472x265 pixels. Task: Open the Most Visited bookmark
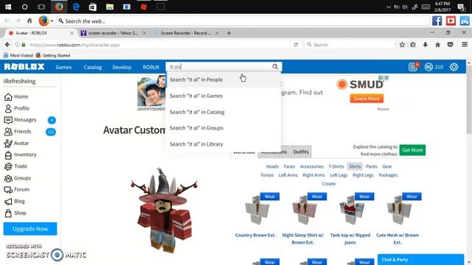[18, 55]
